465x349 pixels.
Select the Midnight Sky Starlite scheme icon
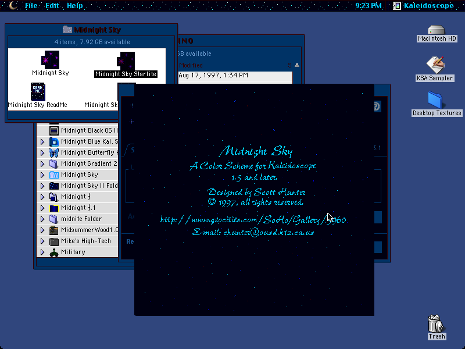click(126, 61)
